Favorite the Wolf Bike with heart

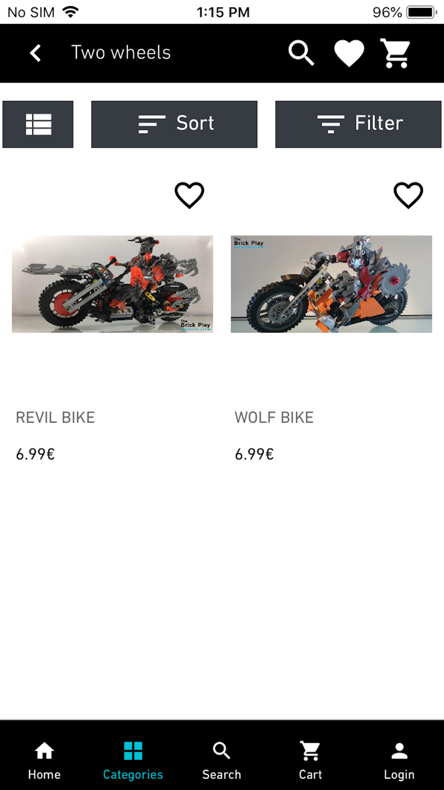(x=408, y=195)
